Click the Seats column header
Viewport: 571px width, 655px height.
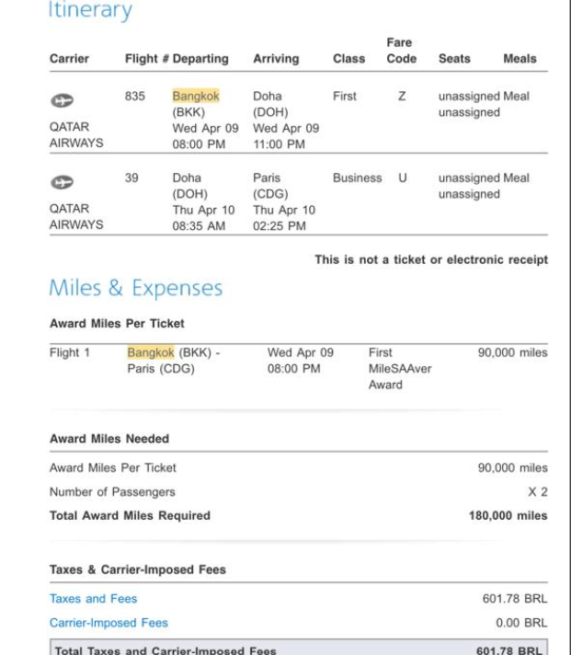[454, 59]
